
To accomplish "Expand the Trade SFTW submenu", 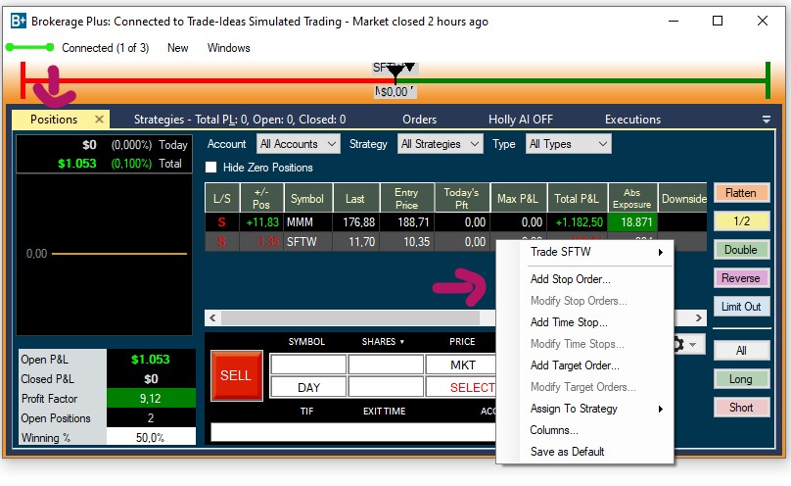I will [661, 252].
